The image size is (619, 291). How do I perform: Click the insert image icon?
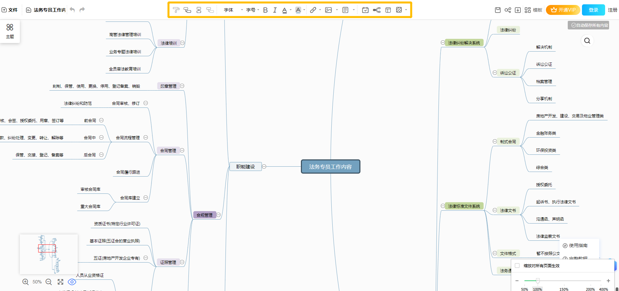(328, 10)
